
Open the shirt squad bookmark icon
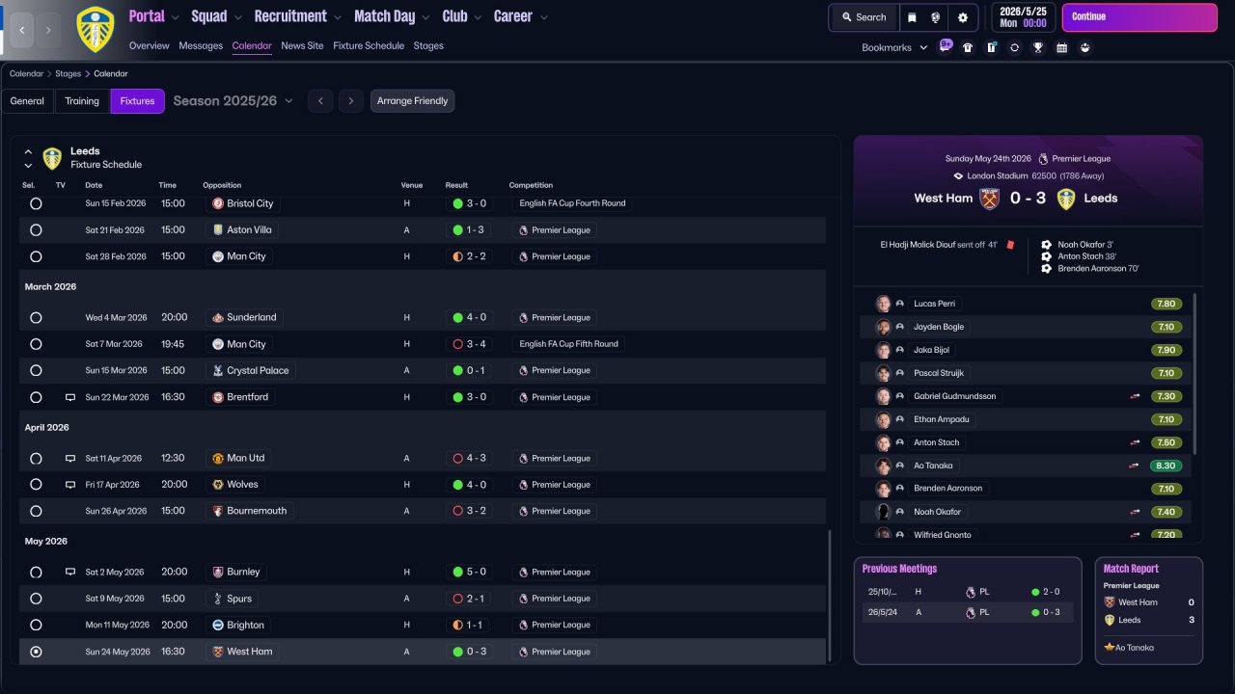tap(968, 47)
